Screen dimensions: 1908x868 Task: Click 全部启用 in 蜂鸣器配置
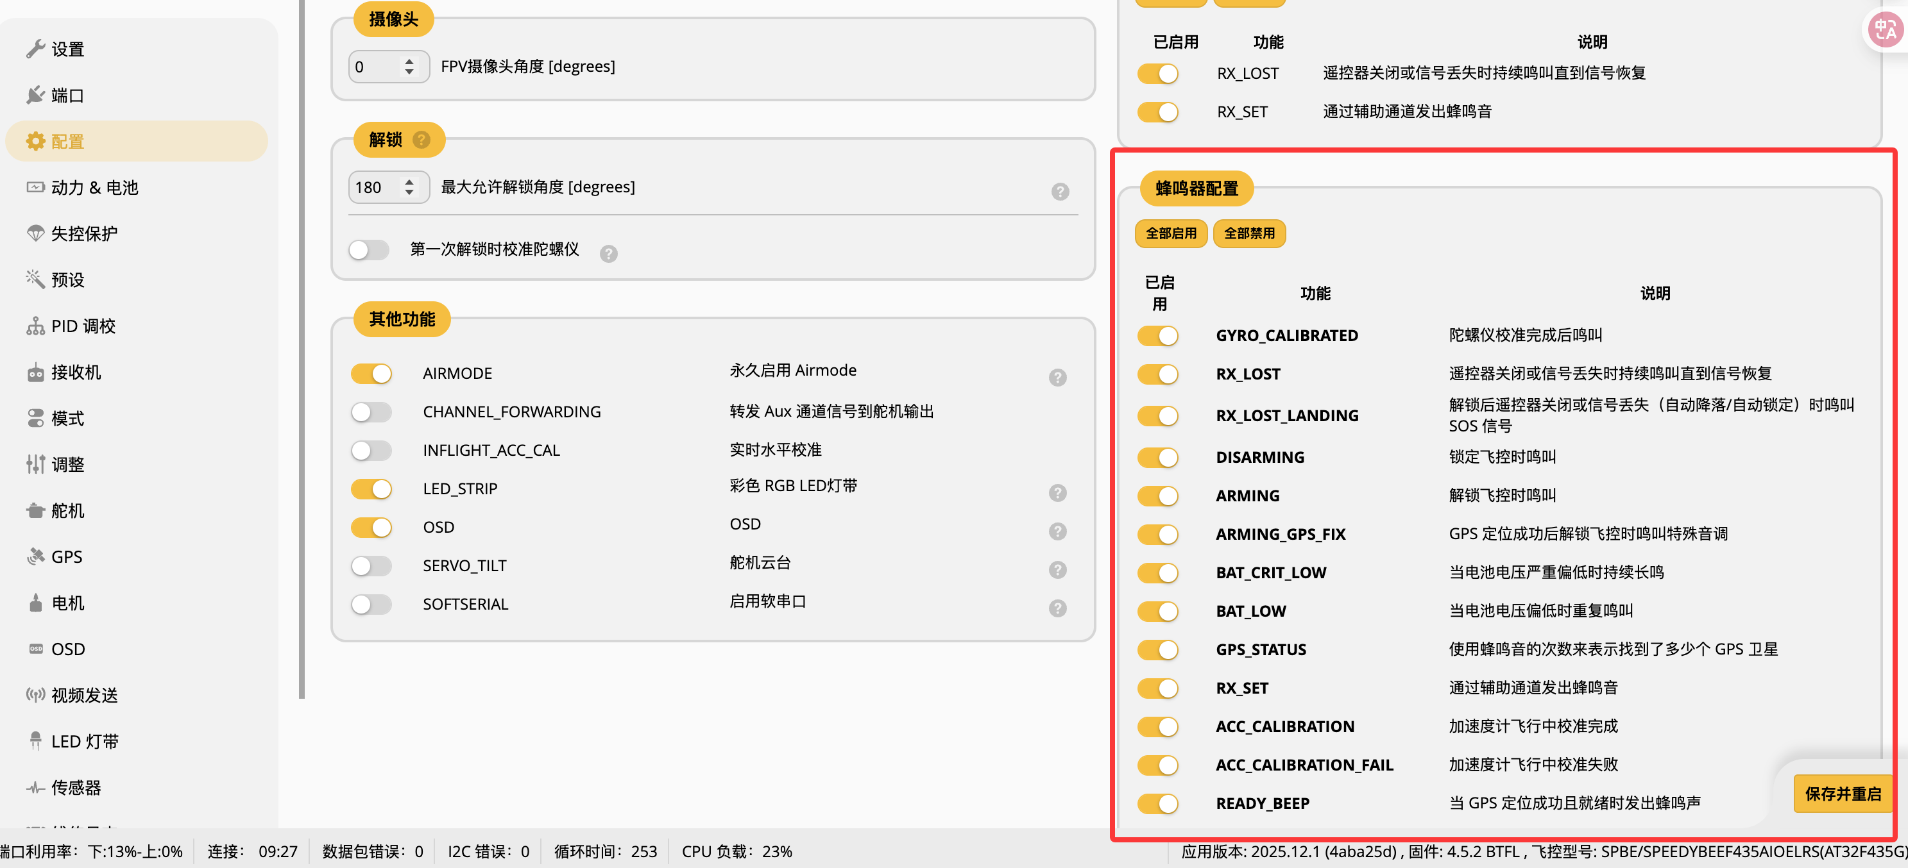1171,234
